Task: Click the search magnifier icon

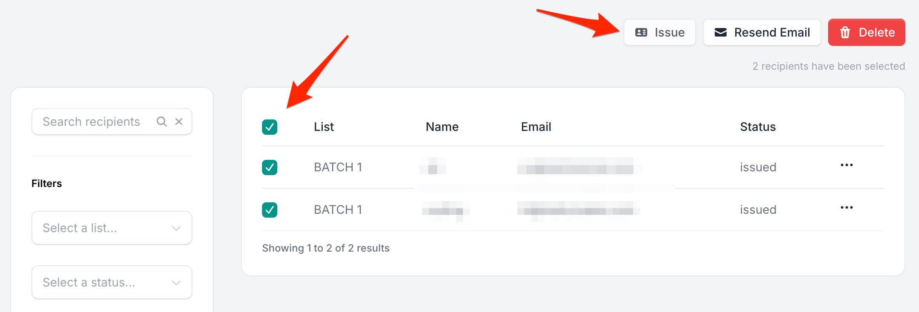Action: pyautogui.click(x=162, y=122)
